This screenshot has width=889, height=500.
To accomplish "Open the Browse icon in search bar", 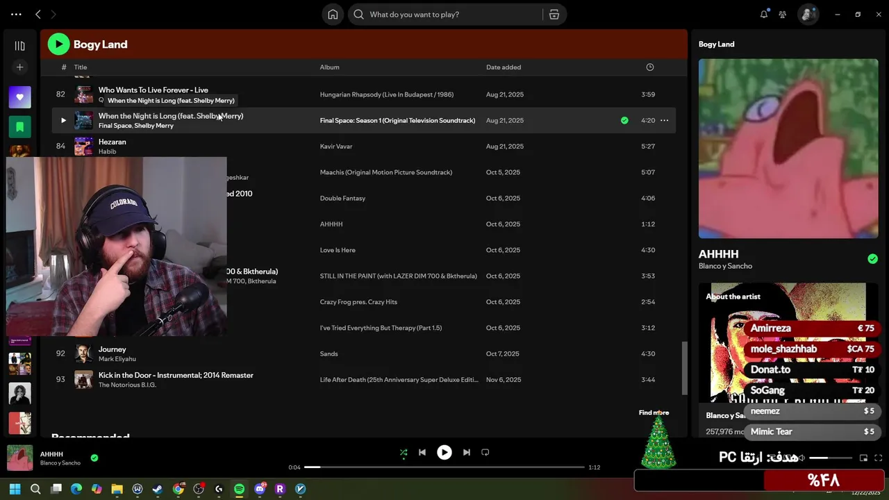I will tap(554, 14).
